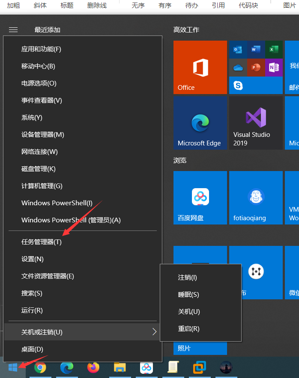Insert 代码块 from the editor toolbar
Screen dimensions: 299x378
coord(248,5)
